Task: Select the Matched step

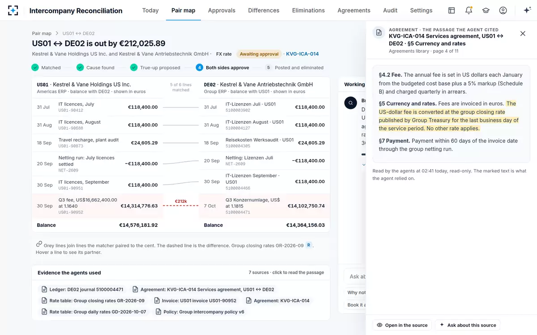Action: click(46, 67)
